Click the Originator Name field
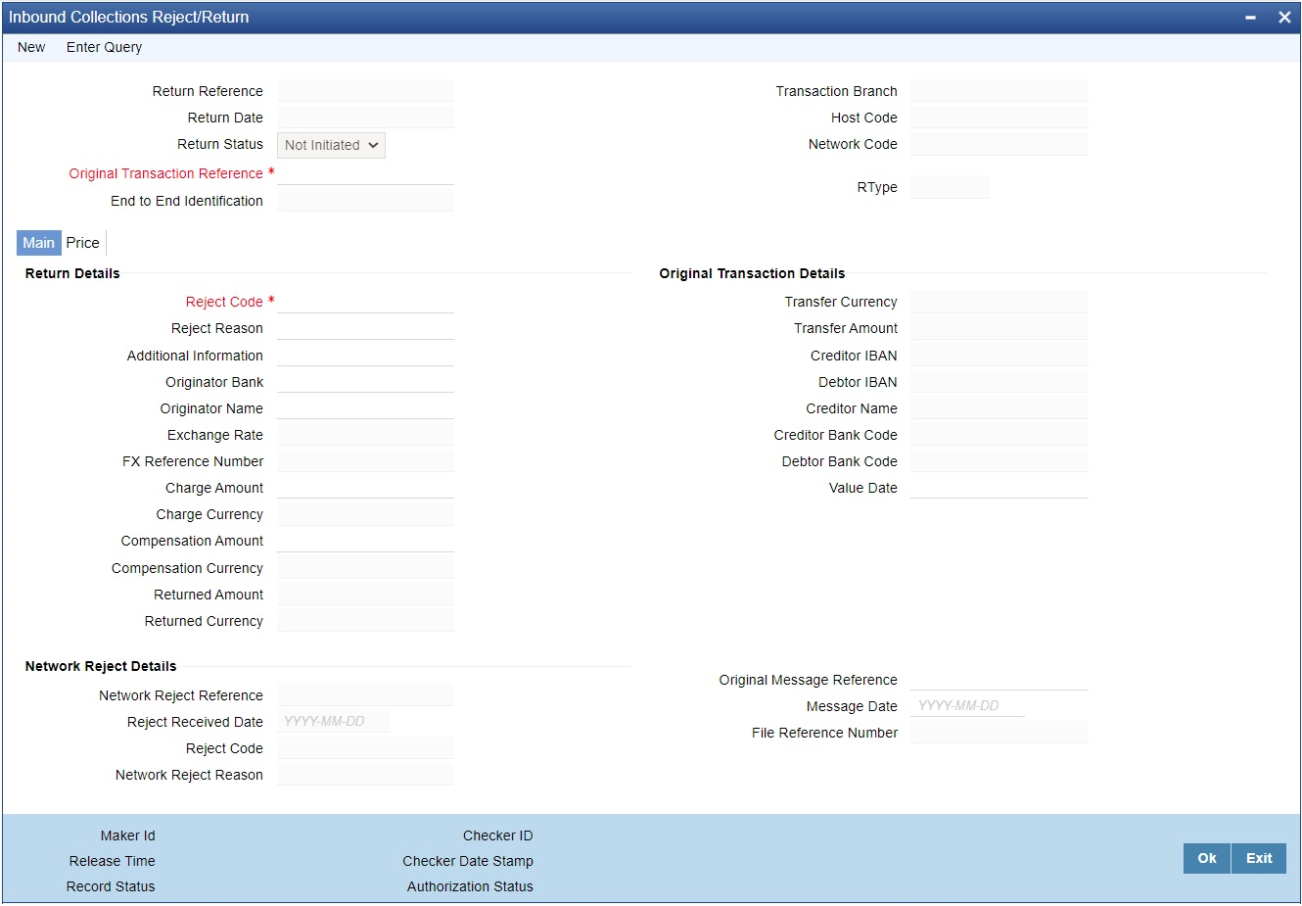 click(365, 408)
